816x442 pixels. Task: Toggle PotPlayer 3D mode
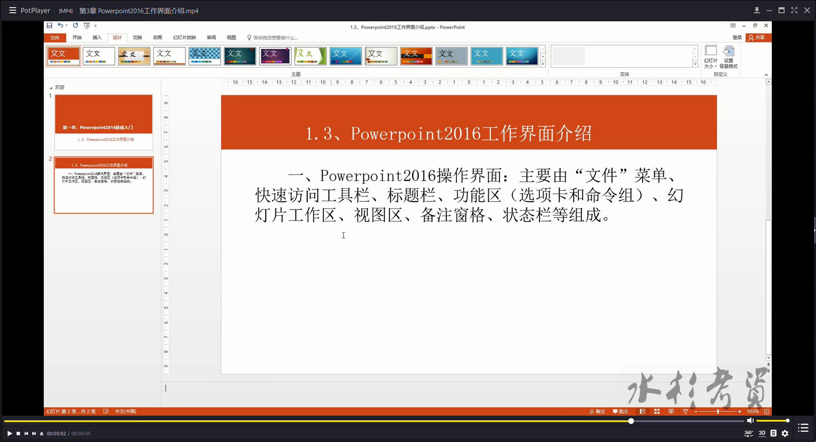tap(762, 433)
